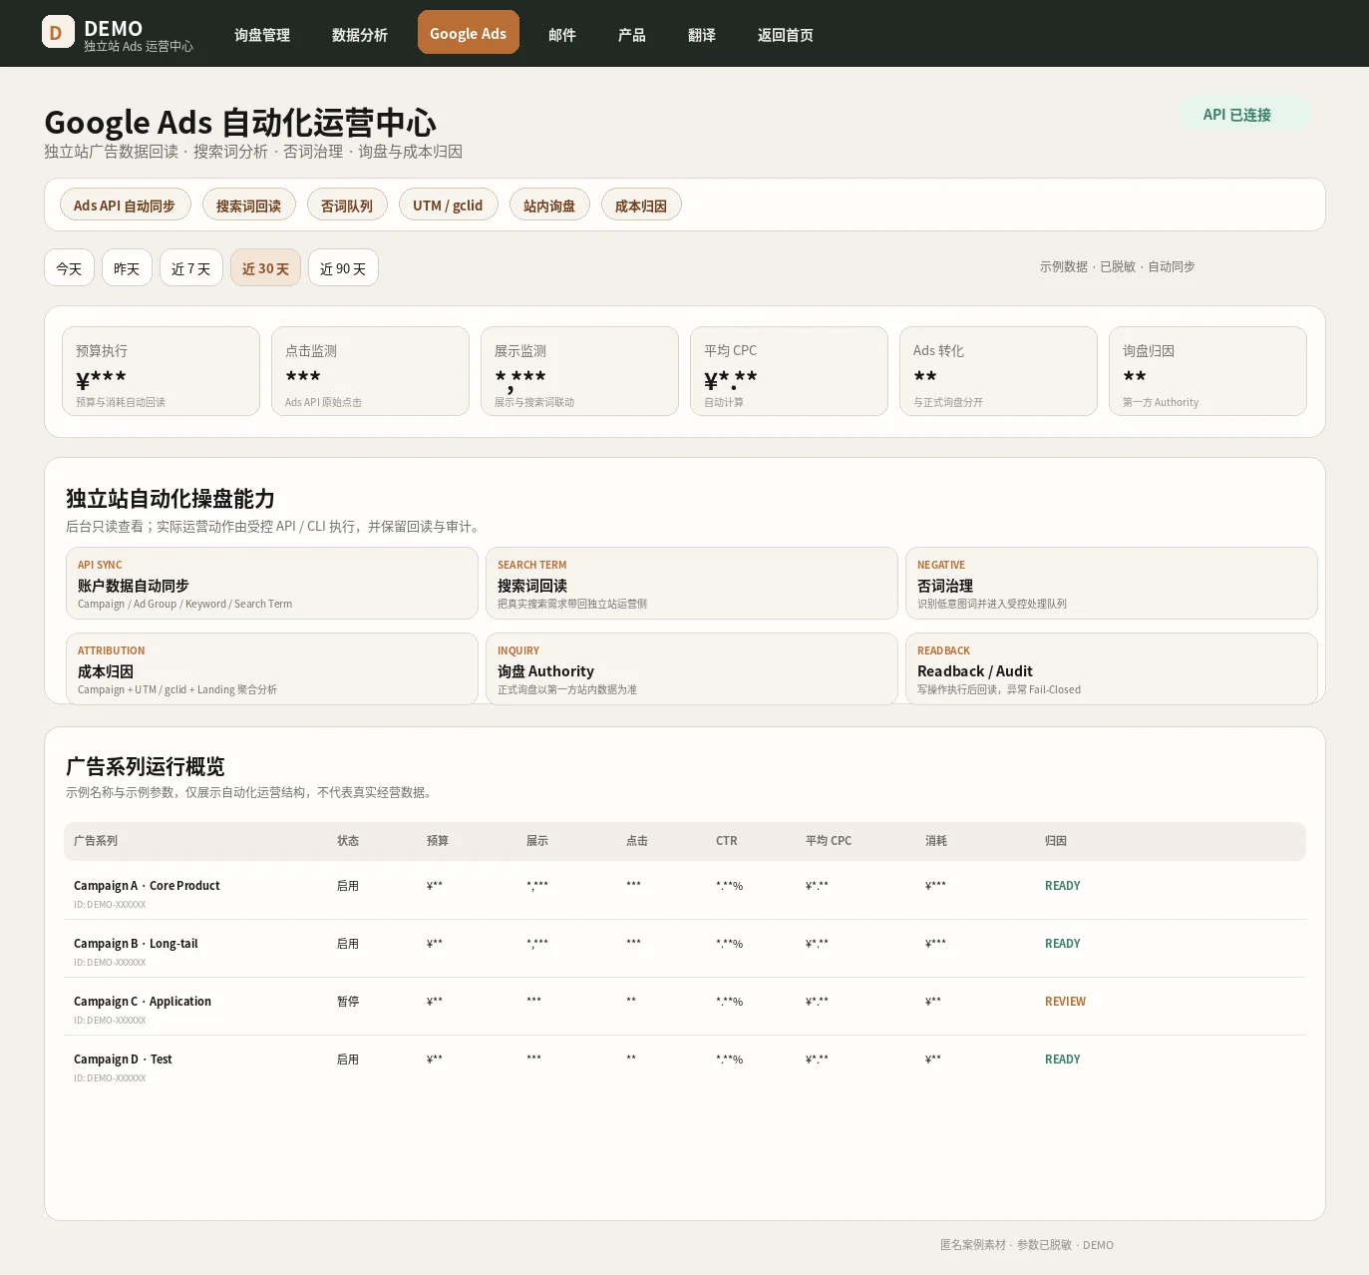Click the 否词治理 capability card
The width and height of the screenshot is (1369, 1275).
click(1112, 583)
